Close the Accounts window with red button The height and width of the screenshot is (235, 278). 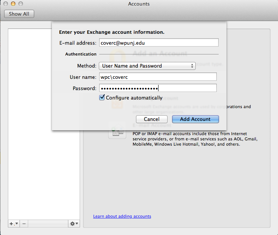pos(6,4)
